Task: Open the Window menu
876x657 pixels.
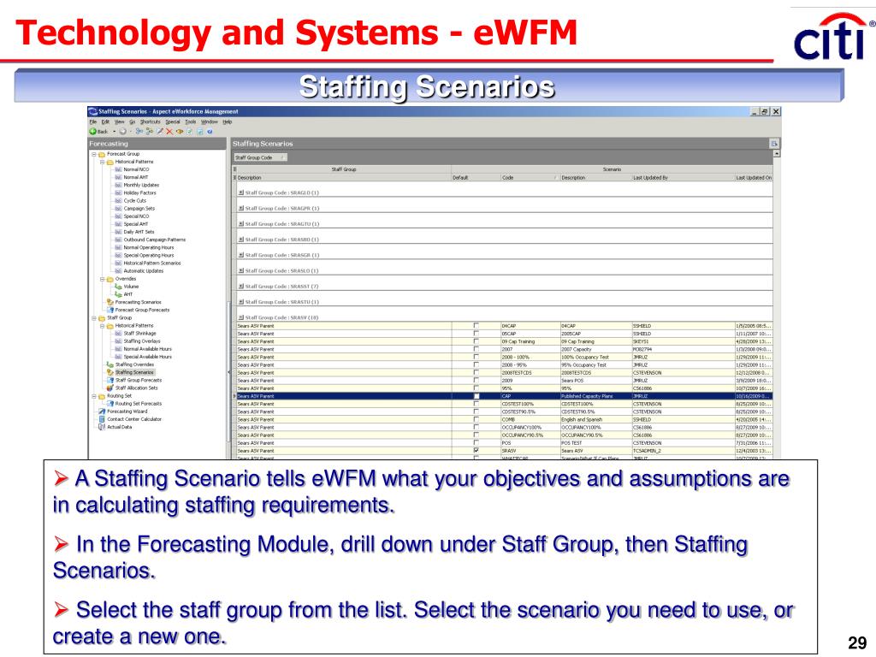Action: point(210,121)
